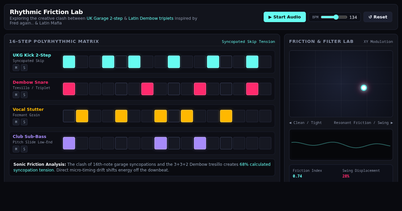The height and width of the screenshot is (211, 402).
Task: Turn off step 1 of UKG Kick row
Action: click(x=69, y=62)
